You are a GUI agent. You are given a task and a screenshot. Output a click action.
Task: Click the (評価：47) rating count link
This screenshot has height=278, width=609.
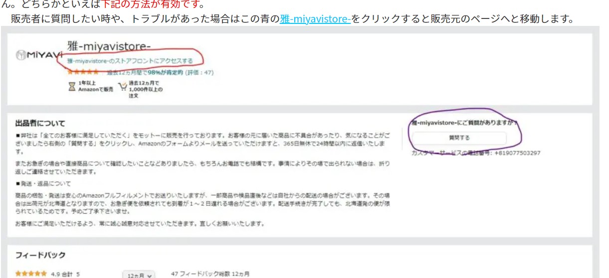(x=200, y=72)
